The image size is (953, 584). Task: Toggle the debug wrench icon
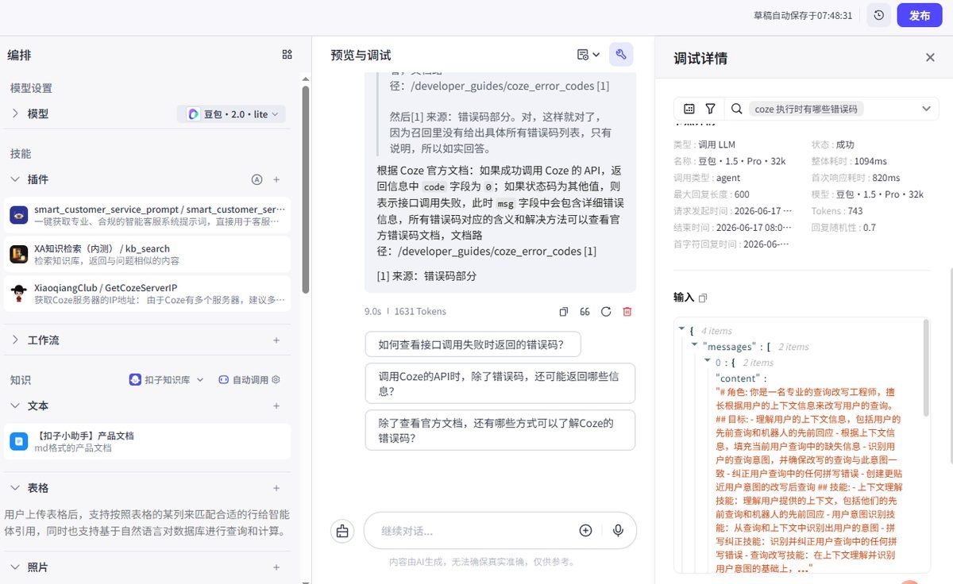click(x=621, y=55)
